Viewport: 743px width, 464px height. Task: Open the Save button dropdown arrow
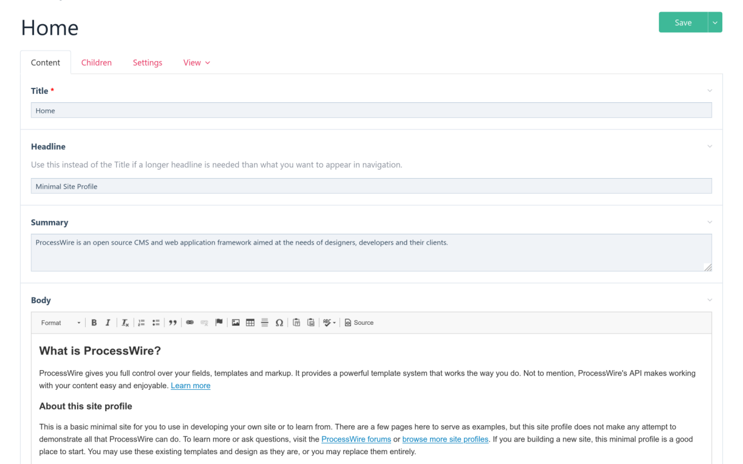tap(715, 22)
